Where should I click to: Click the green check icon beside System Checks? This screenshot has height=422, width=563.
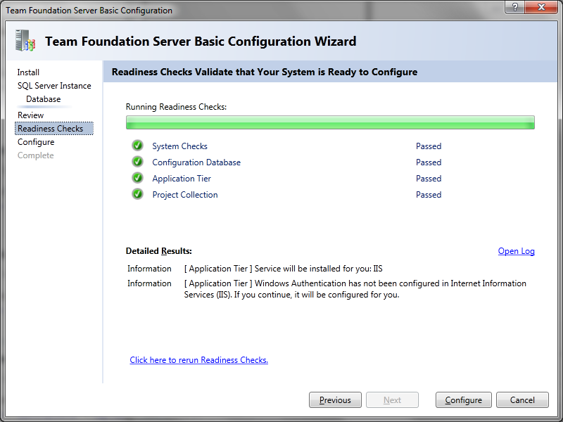tap(137, 146)
